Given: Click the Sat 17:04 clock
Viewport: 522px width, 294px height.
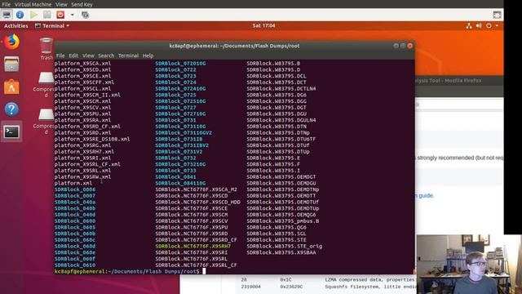Looking at the screenshot, I should (x=263, y=25).
